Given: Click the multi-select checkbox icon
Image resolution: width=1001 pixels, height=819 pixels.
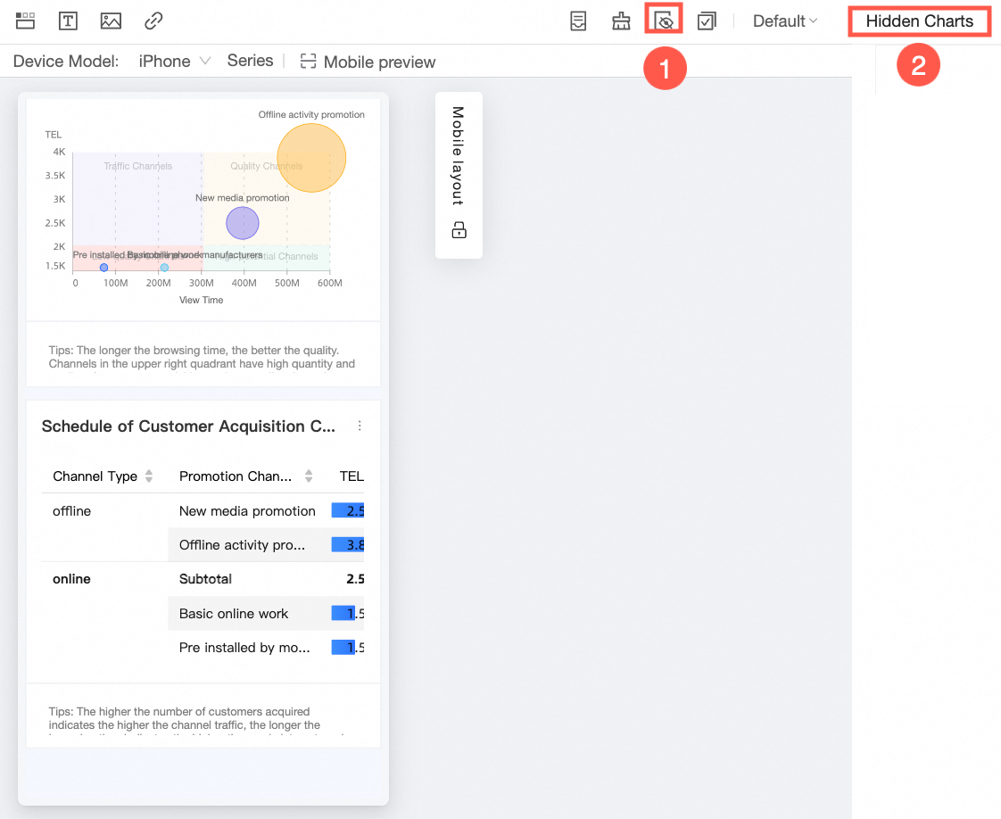Looking at the screenshot, I should point(707,21).
